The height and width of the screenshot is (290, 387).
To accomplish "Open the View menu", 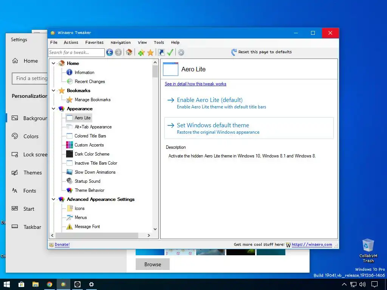I will coord(142,42).
